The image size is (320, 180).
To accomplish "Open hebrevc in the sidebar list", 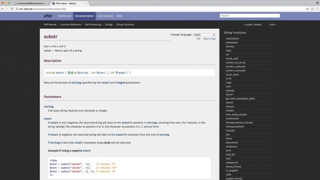I will tap(230, 106).
